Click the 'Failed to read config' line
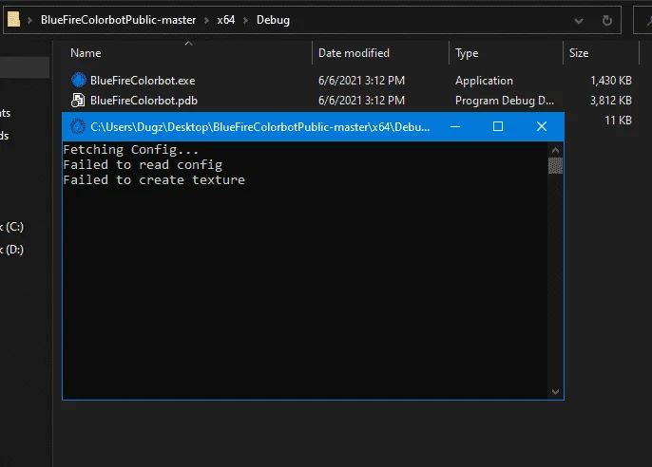The height and width of the screenshot is (467, 652). pyautogui.click(x=143, y=165)
